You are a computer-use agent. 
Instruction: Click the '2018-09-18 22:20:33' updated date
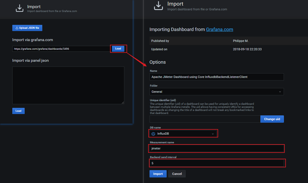click(247, 49)
